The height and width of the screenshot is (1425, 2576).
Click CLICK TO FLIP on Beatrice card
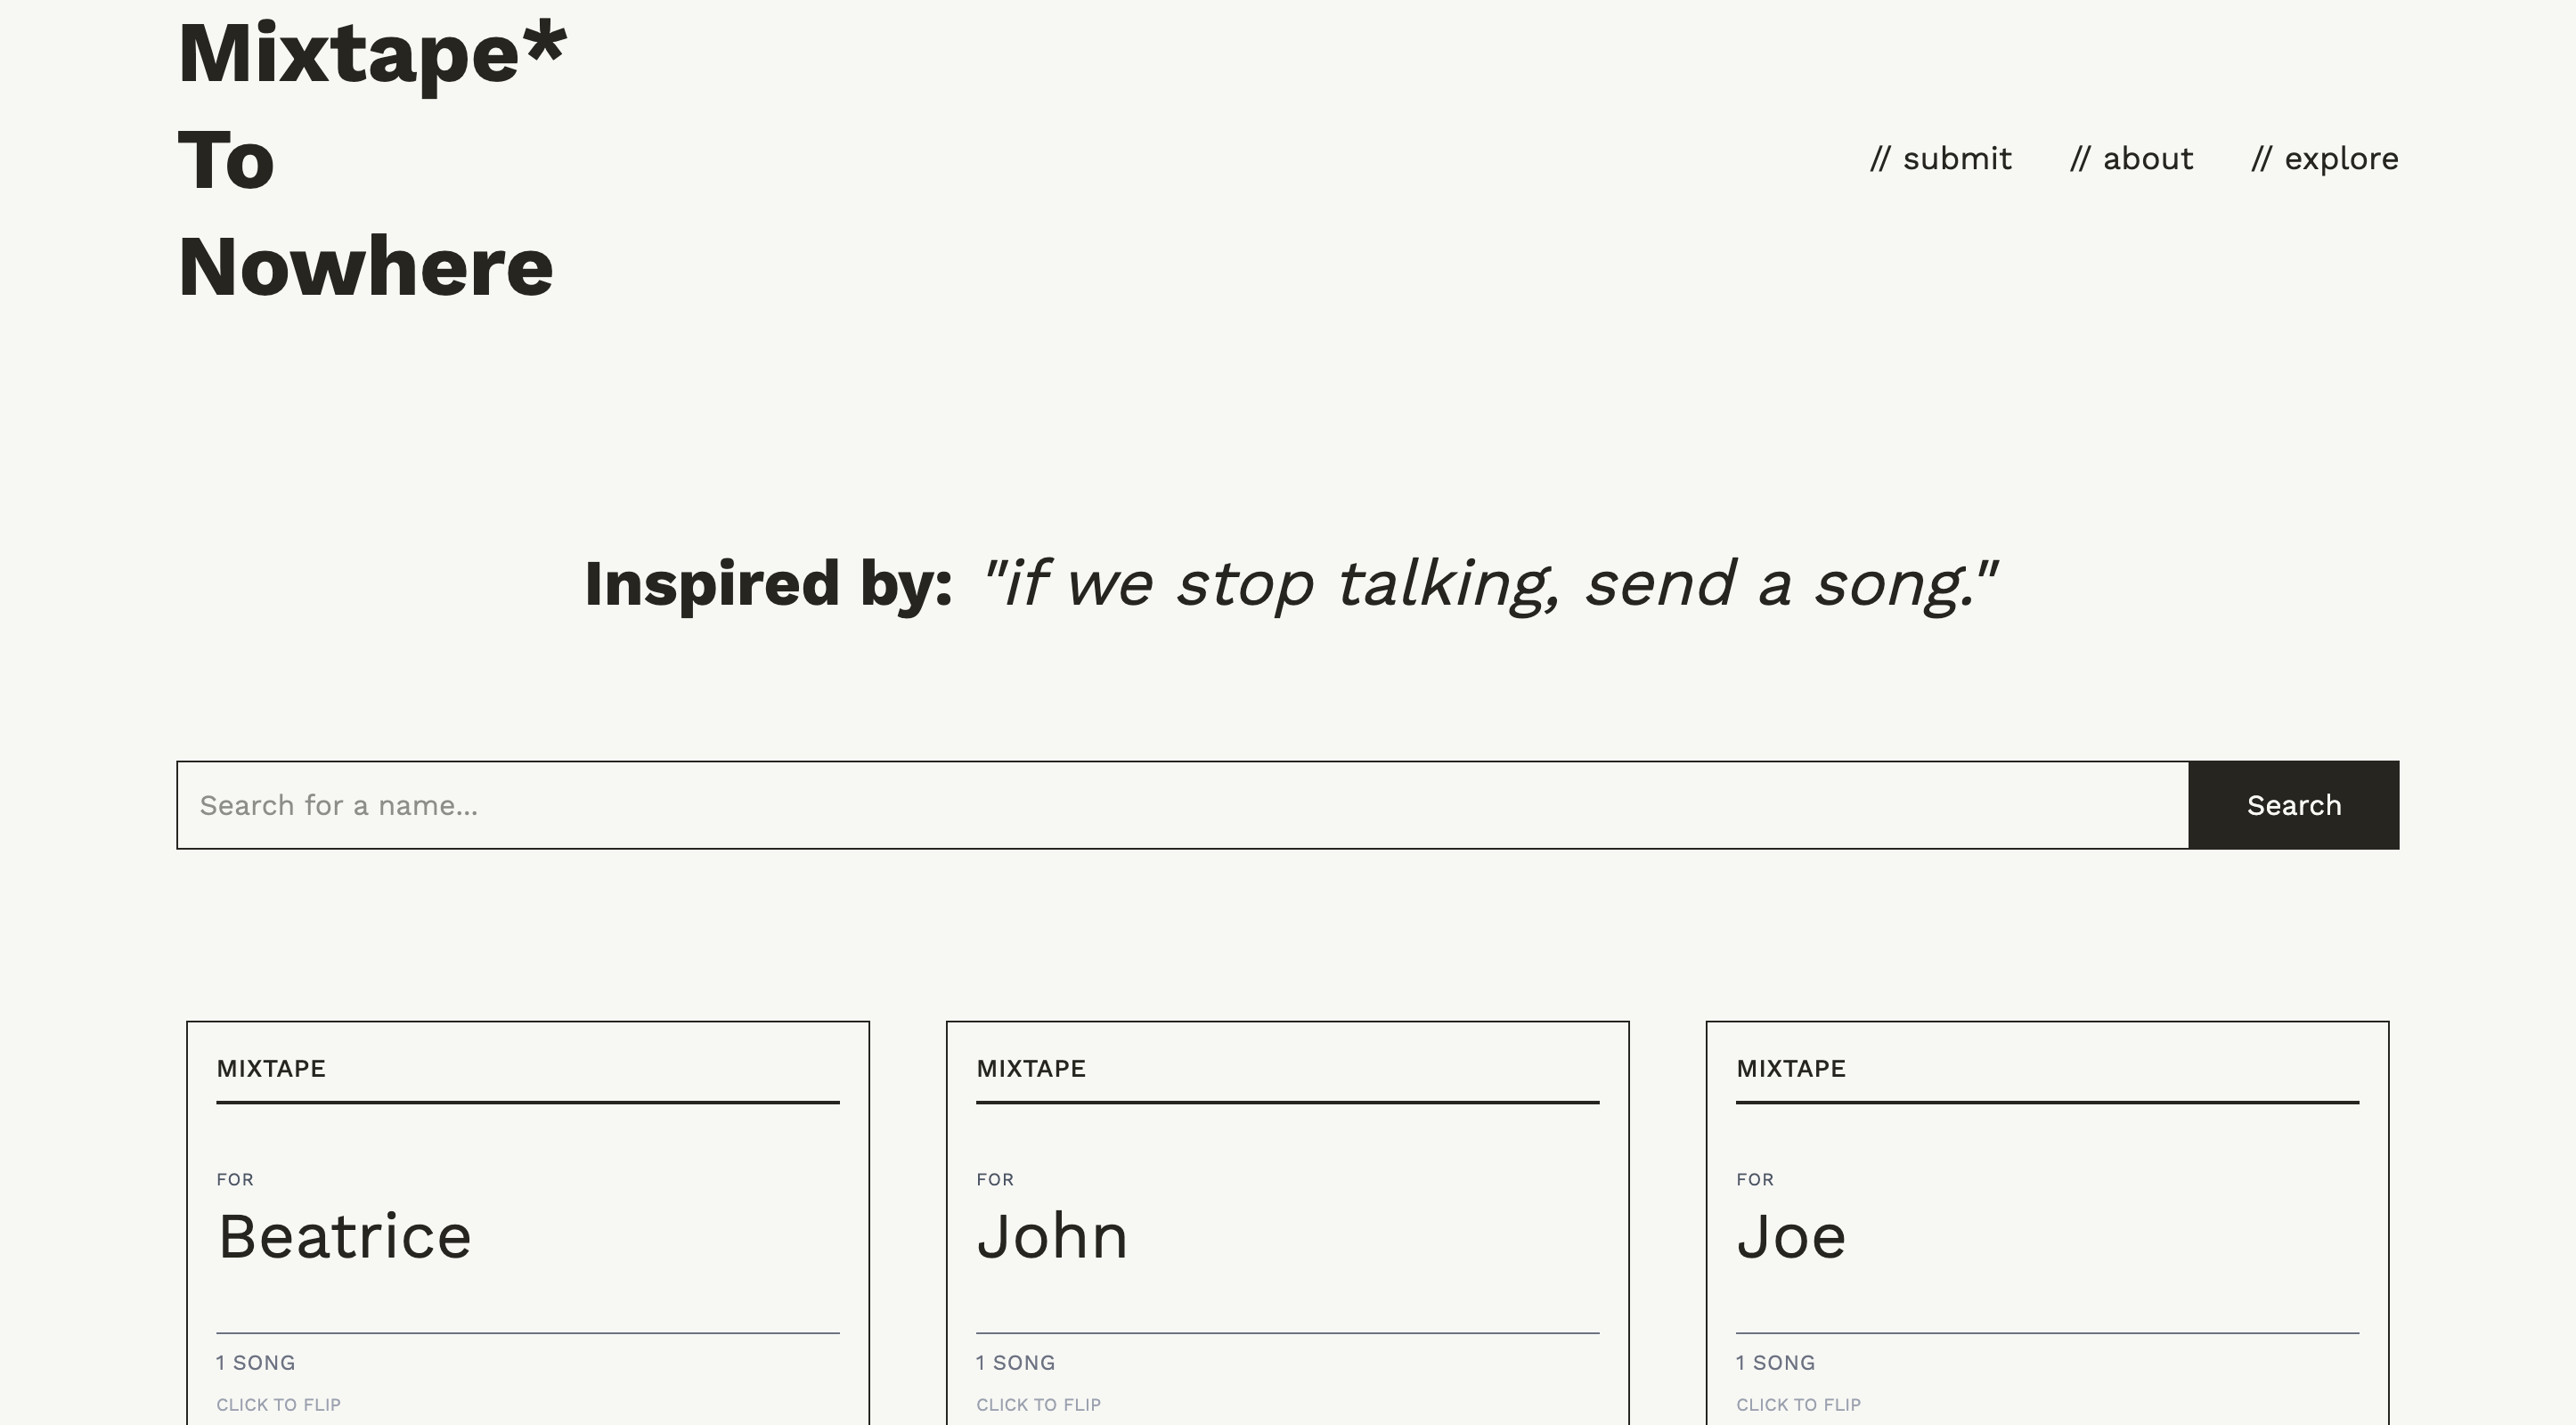(x=278, y=1404)
